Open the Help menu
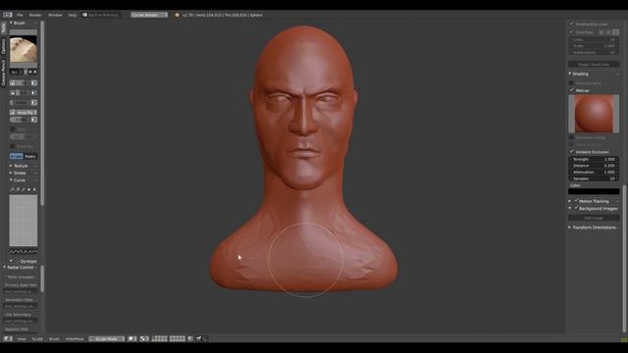 click(x=72, y=15)
